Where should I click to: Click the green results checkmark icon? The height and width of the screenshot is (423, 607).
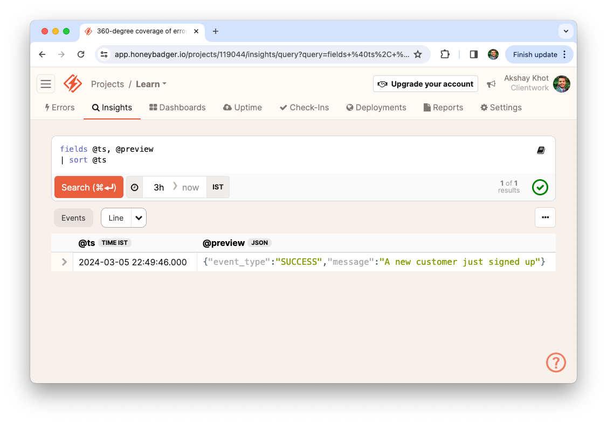click(x=540, y=187)
